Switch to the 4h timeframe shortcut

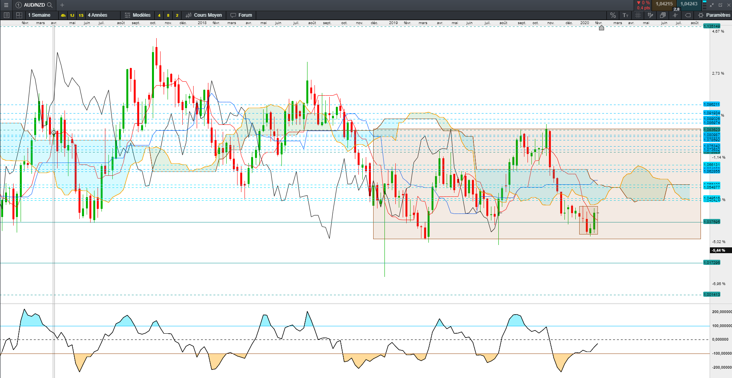(x=63, y=16)
